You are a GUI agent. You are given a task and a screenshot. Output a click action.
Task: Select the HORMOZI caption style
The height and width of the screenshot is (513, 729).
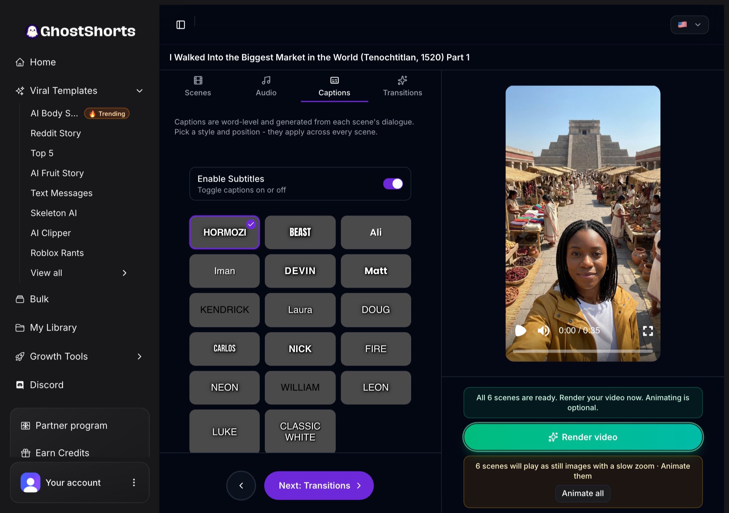pos(225,232)
